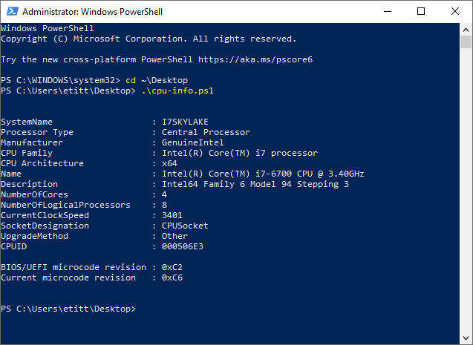Click the current microcode revision 0xC6
The width and height of the screenshot is (473, 345).
pos(172,277)
